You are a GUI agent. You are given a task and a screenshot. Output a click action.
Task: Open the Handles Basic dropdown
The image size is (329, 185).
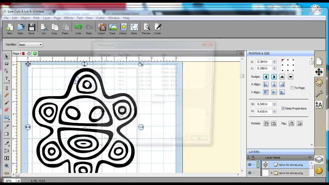(x=30, y=45)
